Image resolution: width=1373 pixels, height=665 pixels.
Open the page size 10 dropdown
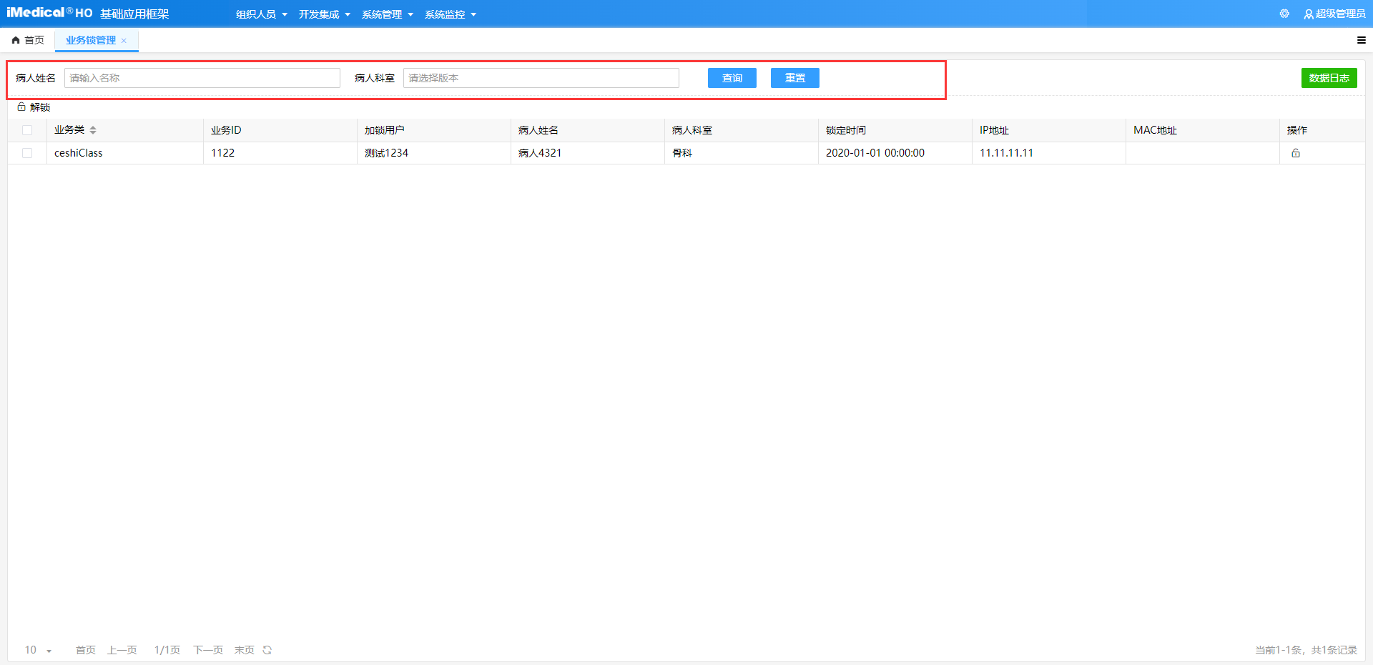pos(38,650)
